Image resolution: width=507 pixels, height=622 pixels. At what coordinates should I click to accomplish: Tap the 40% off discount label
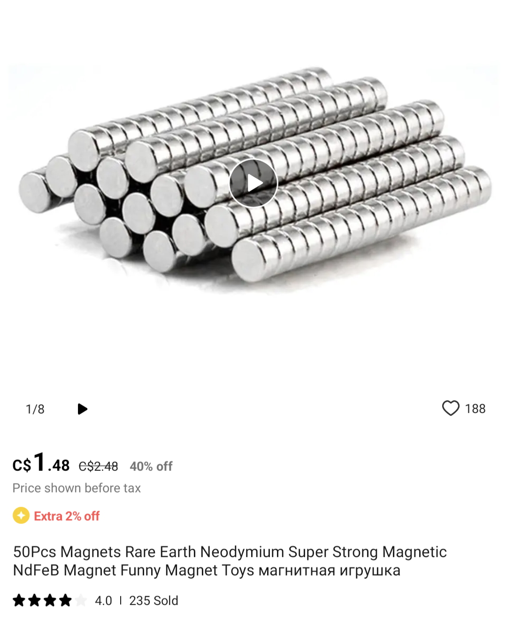[151, 466]
